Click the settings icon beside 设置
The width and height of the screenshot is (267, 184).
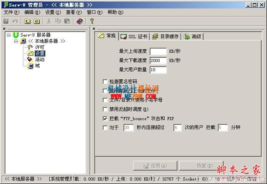[x=30, y=54]
